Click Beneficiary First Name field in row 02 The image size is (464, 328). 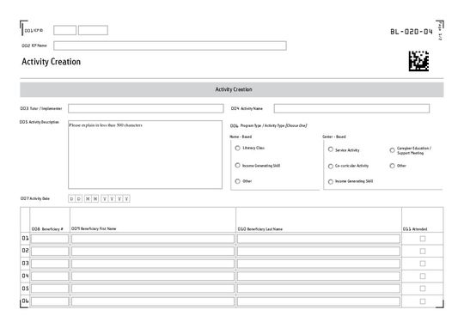click(x=153, y=251)
